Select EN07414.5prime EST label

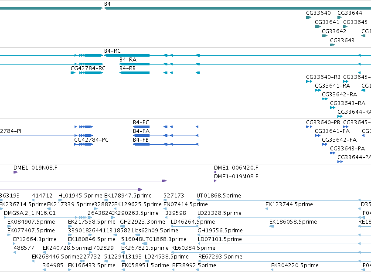[x=186, y=204]
